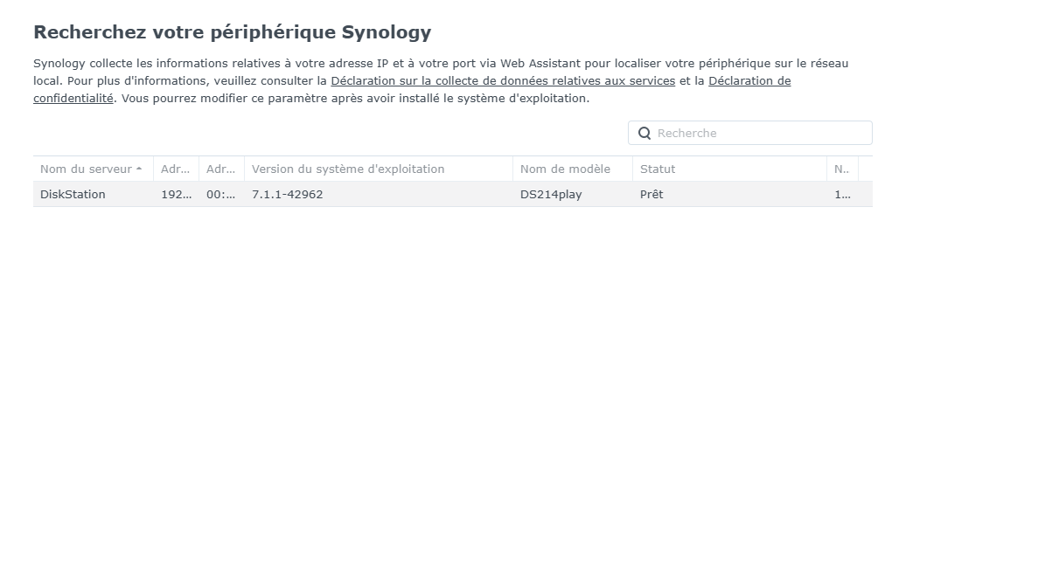Click version 7.1.1-42962 cell

(x=288, y=195)
